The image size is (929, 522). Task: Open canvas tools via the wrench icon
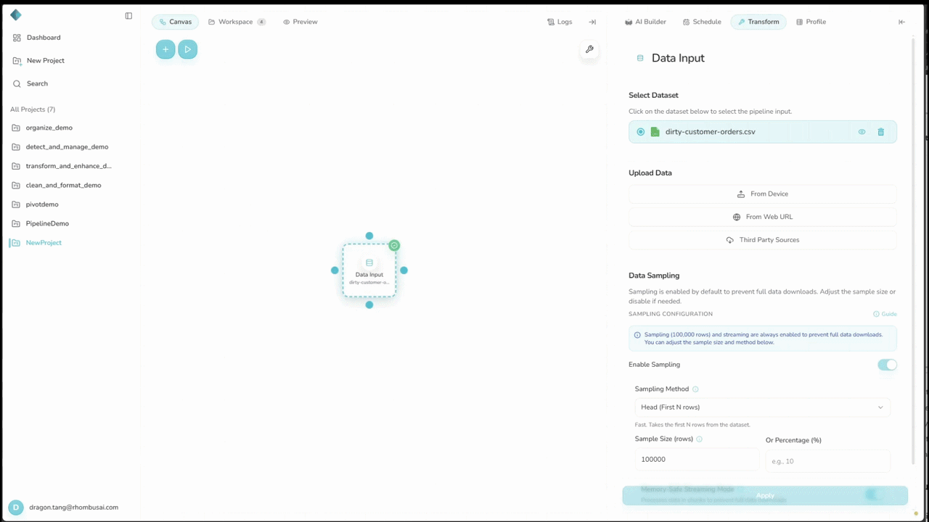(x=589, y=49)
